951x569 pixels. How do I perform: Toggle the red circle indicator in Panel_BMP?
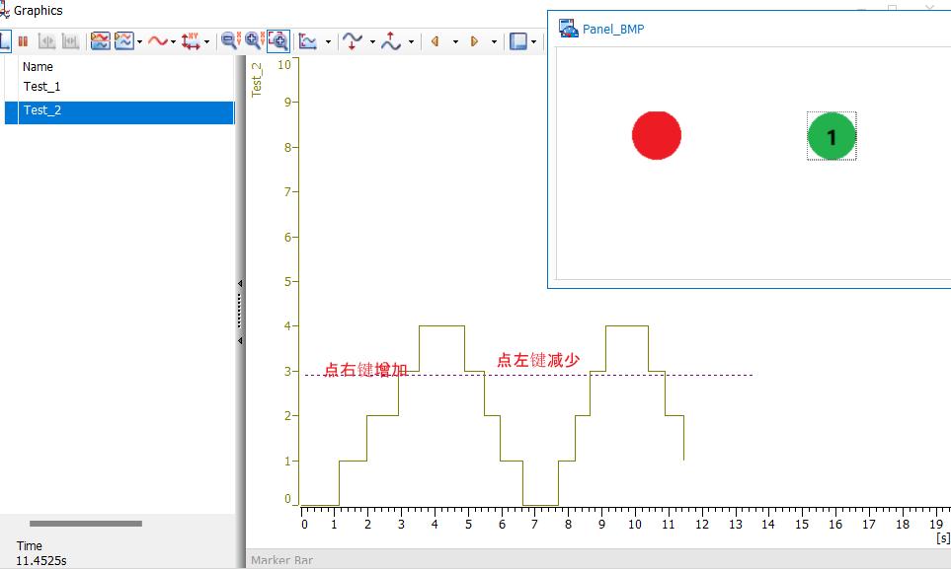coord(657,135)
